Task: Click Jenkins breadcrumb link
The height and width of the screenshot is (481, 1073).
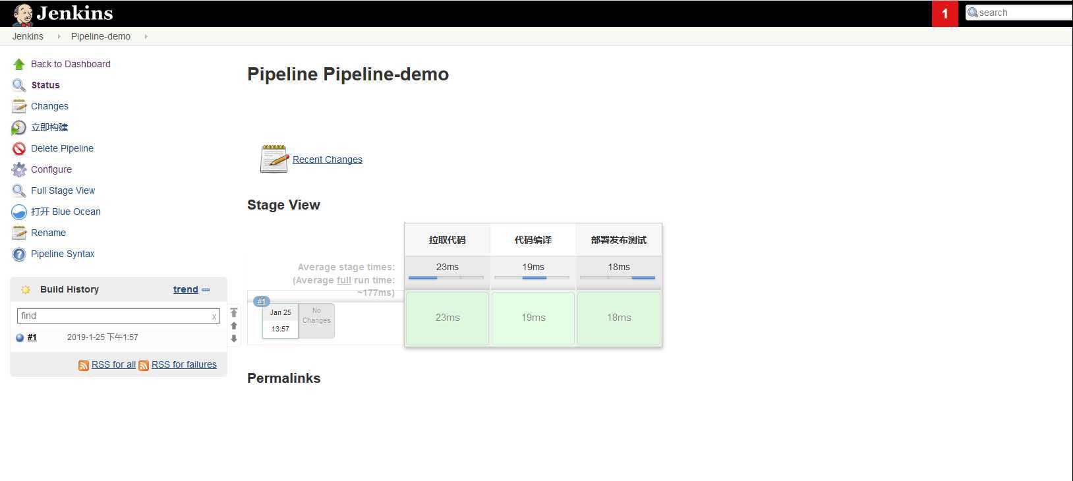Action: 28,36
